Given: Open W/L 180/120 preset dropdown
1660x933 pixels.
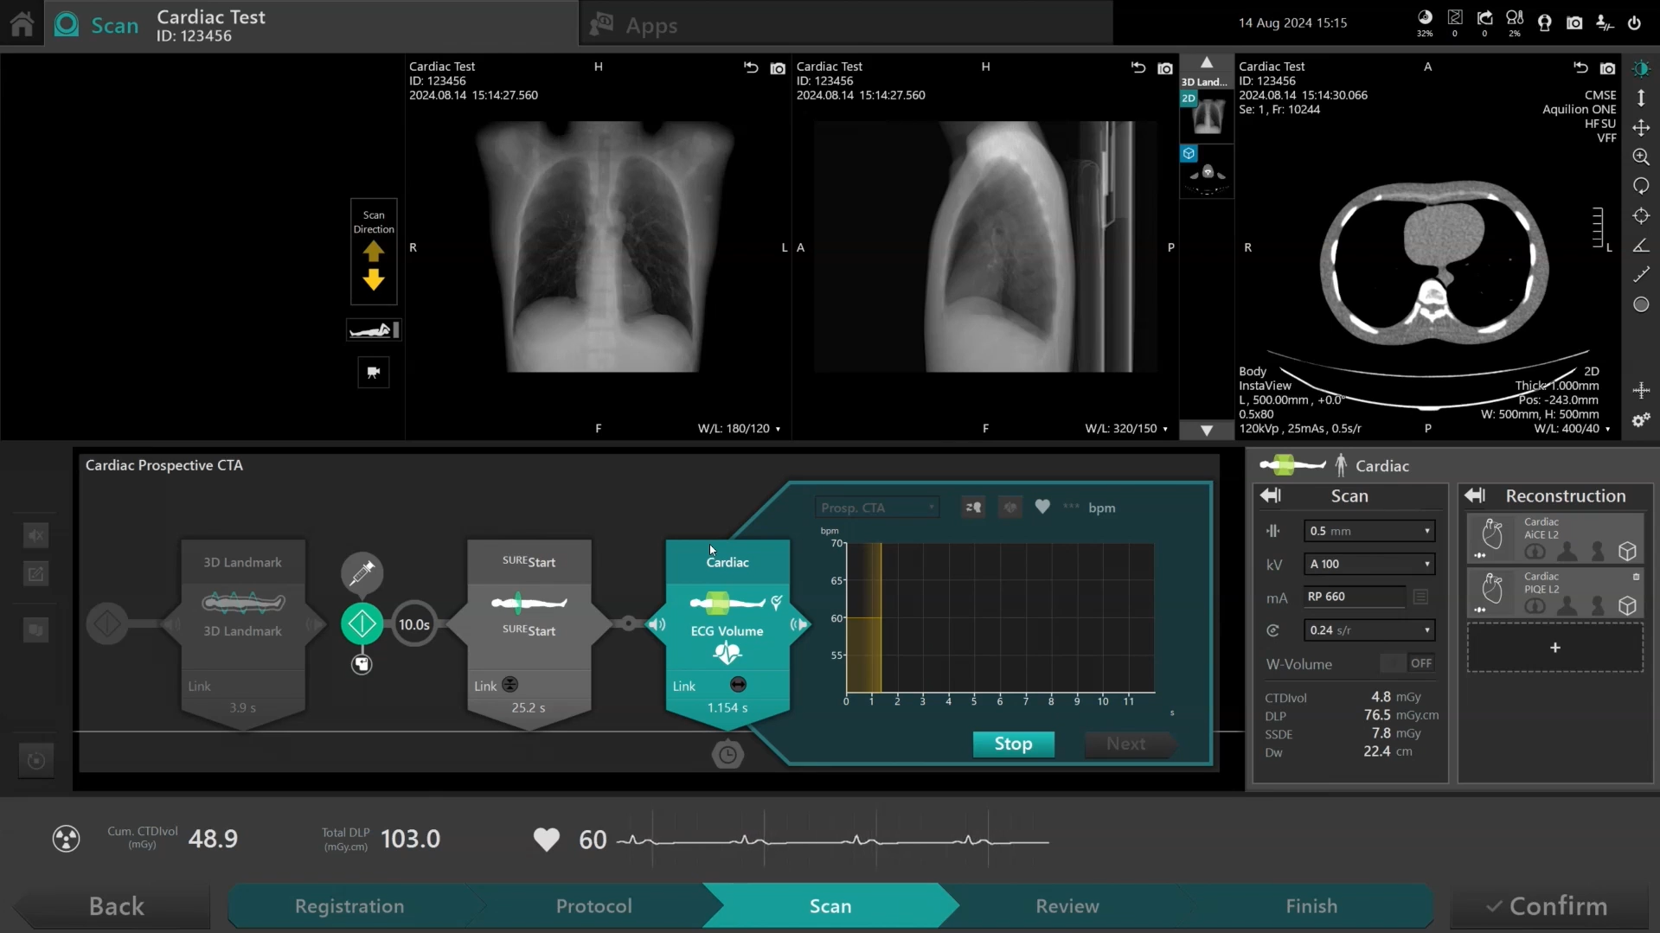Looking at the screenshot, I should click(740, 429).
